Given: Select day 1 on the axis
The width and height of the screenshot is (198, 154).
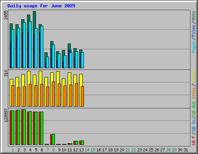Looking at the screenshot, I should pos(13,150).
